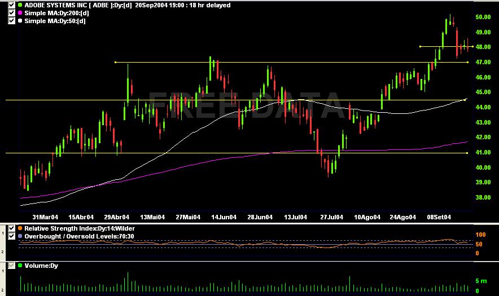Click the 08Set04 date axis label
499x296 pixels.
[x=439, y=217]
